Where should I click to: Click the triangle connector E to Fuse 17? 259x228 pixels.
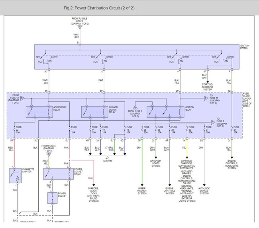pyautogui.click(x=206, y=98)
